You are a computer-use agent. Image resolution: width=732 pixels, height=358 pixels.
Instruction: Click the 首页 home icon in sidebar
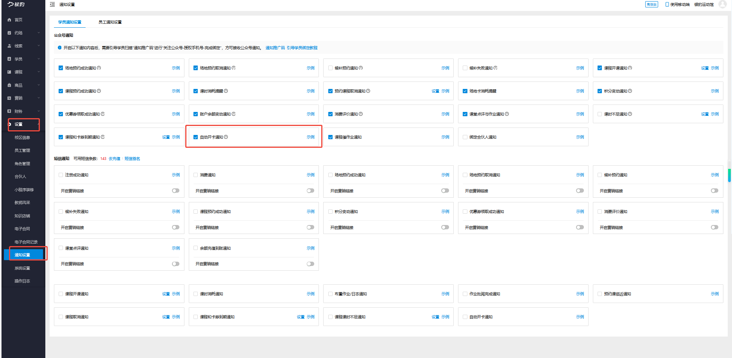click(x=9, y=20)
